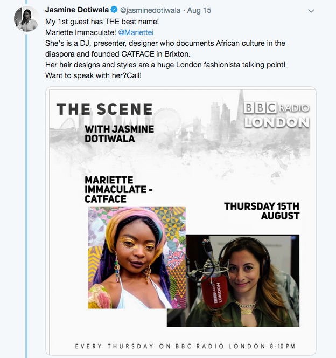
Task: Click the "Jasmine Dotiwala" display name
Action: (x=77, y=10)
